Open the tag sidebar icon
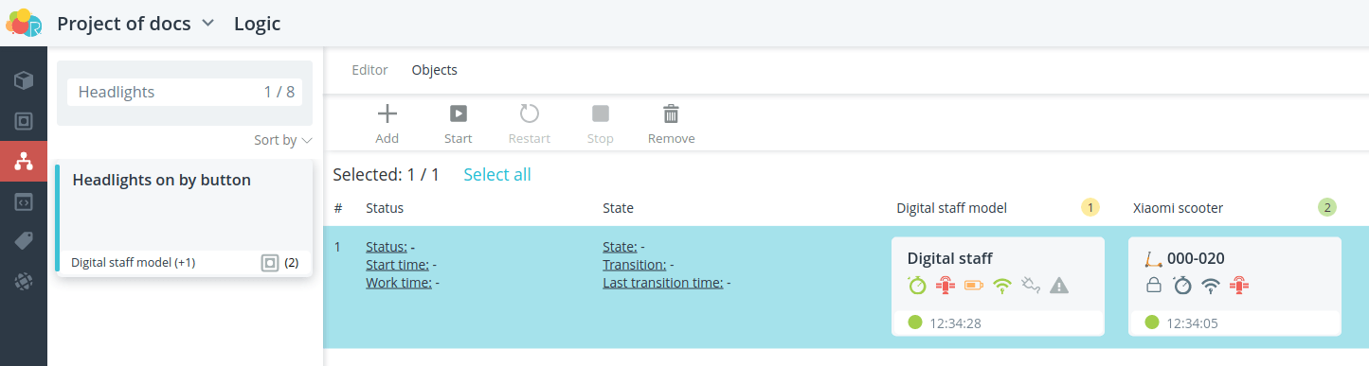 tap(24, 241)
